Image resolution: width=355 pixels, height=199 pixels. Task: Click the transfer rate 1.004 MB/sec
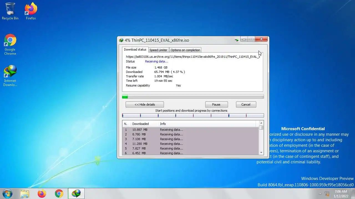point(164,76)
